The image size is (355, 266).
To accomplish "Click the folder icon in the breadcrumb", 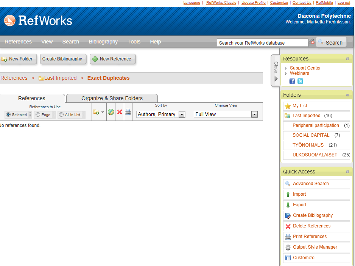I will 41,79.
